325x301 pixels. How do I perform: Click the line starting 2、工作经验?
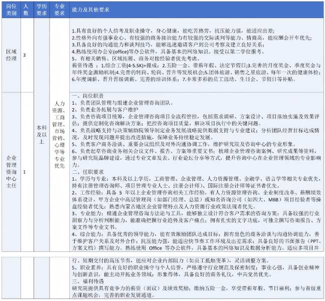[x=196, y=192]
